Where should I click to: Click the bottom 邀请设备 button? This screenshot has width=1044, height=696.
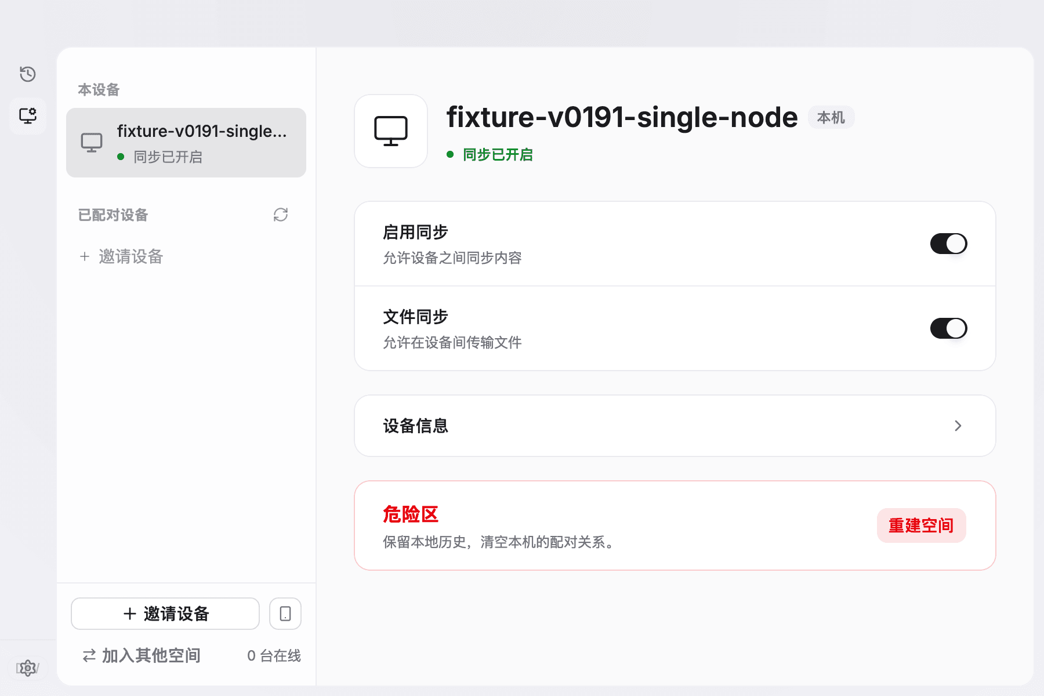(165, 614)
